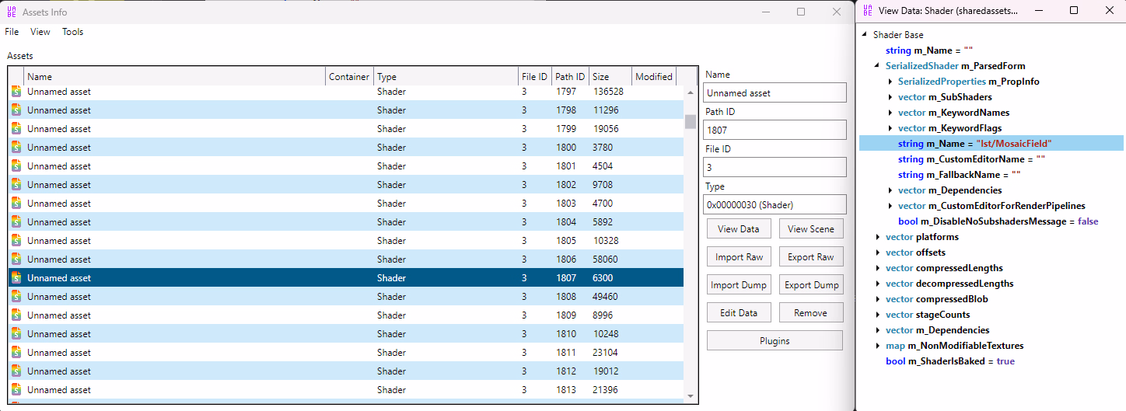Open the File menu
1126x411 pixels.
pyautogui.click(x=12, y=32)
